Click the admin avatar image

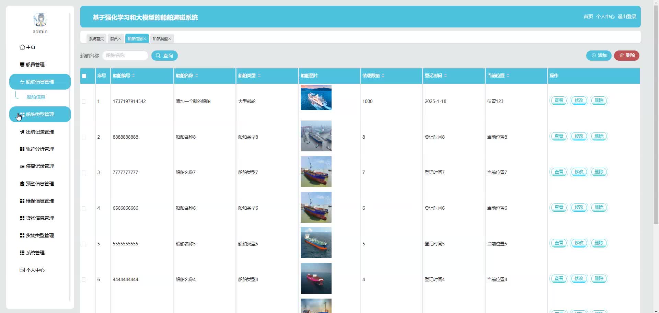pos(40,20)
